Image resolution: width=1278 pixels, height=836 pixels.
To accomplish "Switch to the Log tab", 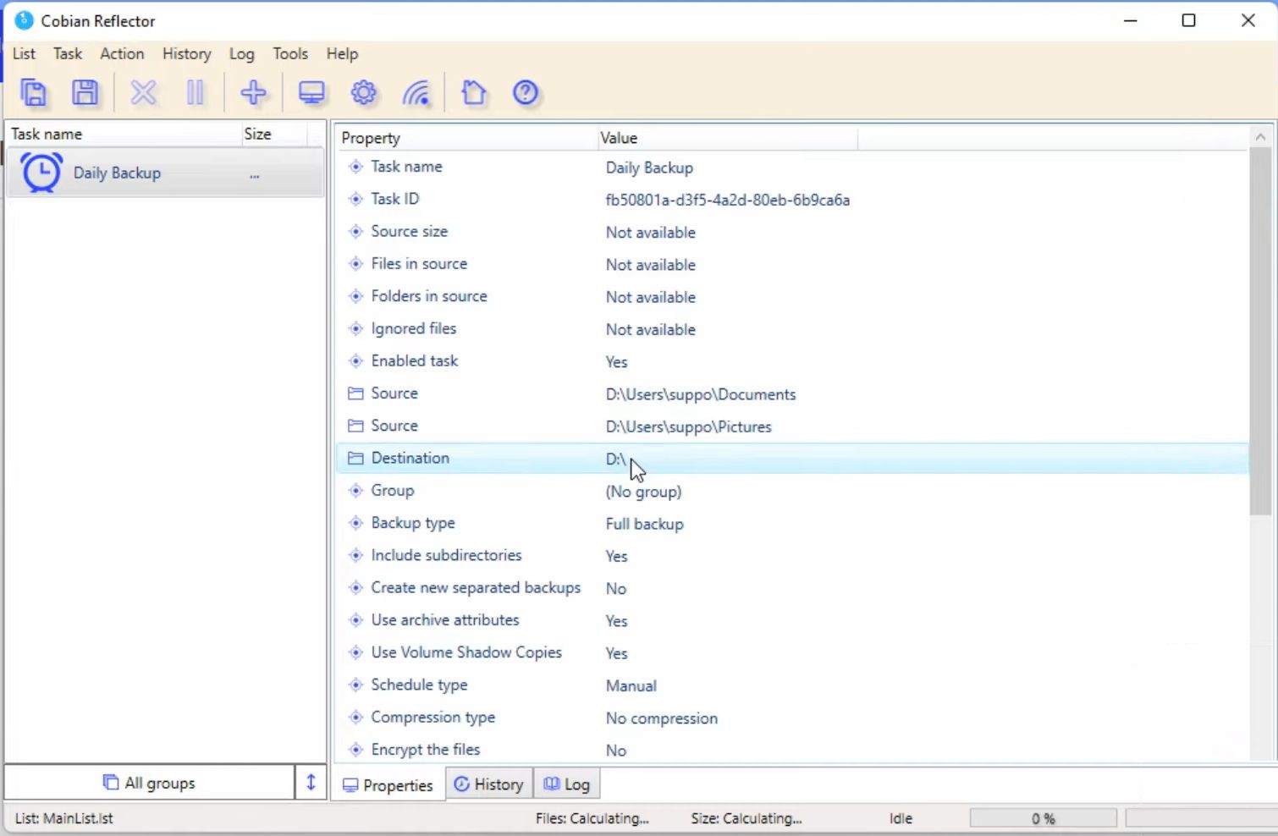I will [x=567, y=784].
